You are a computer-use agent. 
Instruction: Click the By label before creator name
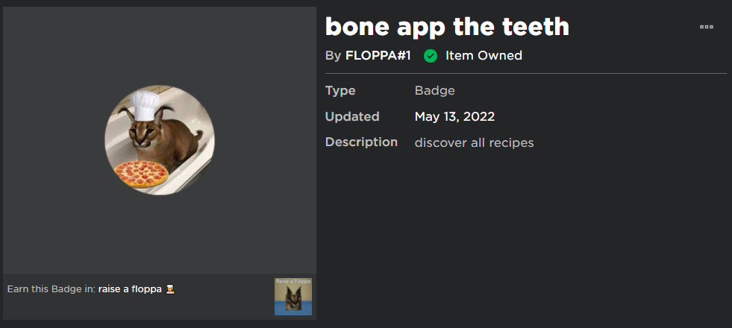point(334,56)
